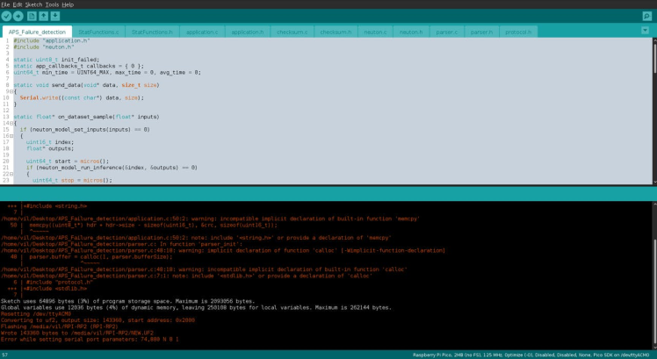
Task: Click the neuton_model_run_inference line
Action: point(112,167)
